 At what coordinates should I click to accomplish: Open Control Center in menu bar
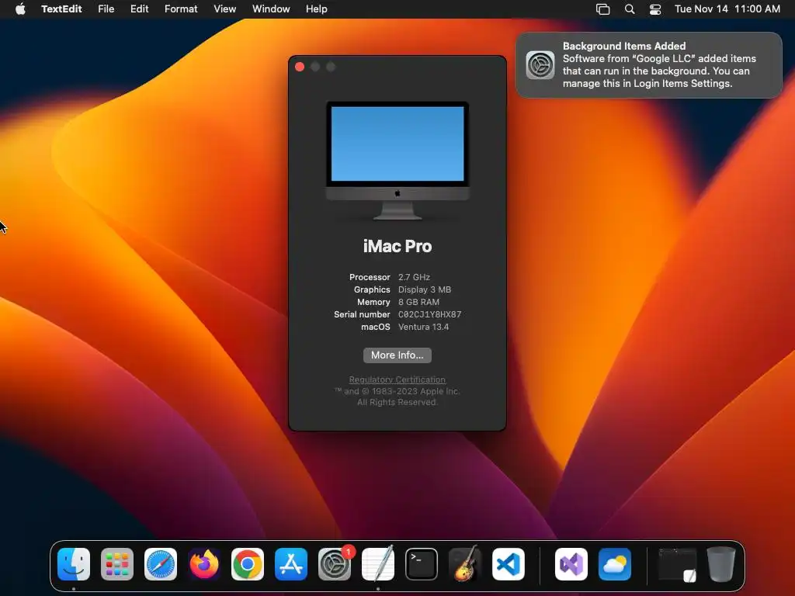pyautogui.click(x=655, y=9)
